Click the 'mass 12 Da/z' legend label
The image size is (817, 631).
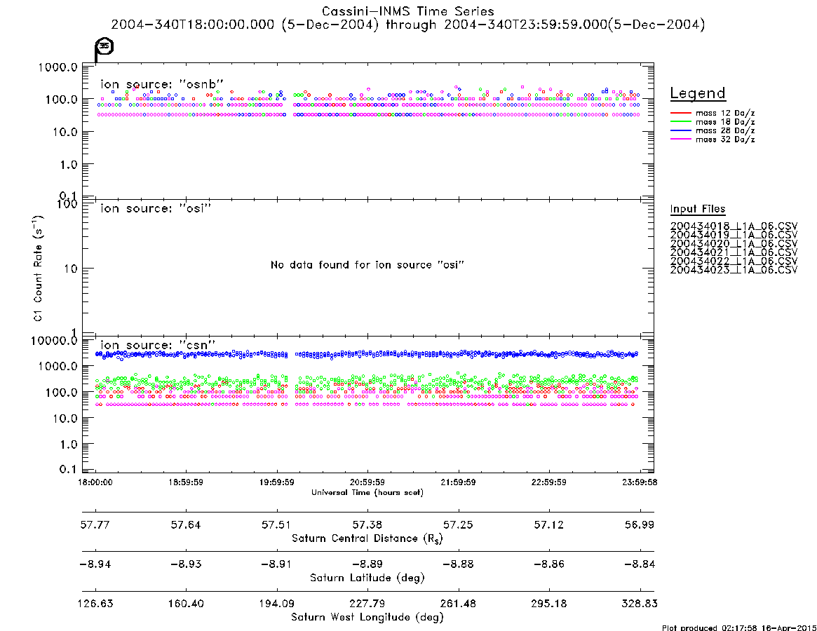(x=725, y=113)
